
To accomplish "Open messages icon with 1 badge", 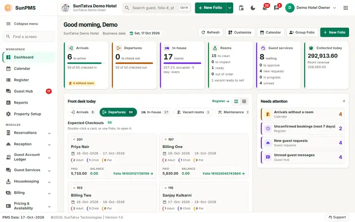I will coord(277,8).
